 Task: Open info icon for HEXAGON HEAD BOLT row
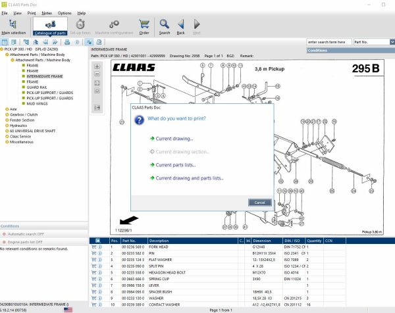click(100, 272)
